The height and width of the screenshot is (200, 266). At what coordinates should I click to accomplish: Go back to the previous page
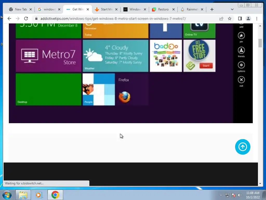tap(9, 18)
